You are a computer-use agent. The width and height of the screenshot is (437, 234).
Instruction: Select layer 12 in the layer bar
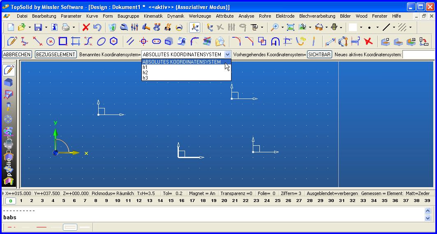point(139,201)
